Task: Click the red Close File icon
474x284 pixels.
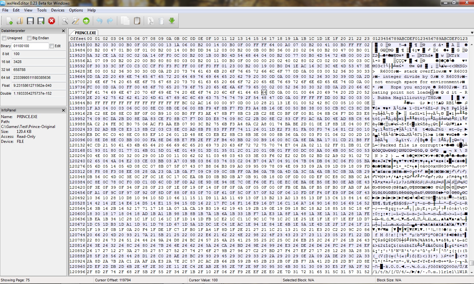Action: [52, 21]
